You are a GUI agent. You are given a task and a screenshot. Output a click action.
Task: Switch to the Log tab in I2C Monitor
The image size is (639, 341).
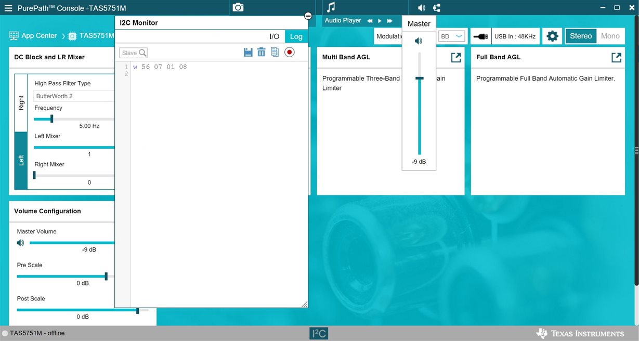coord(296,36)
